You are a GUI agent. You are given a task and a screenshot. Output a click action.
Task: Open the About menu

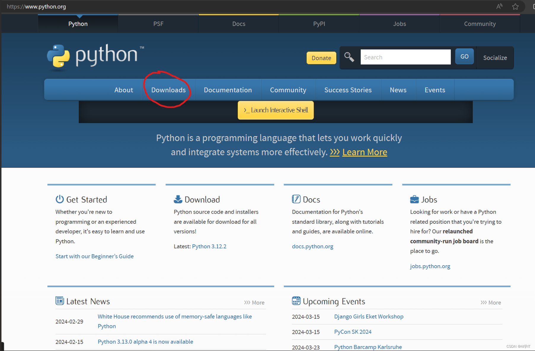tap(124, 90)
